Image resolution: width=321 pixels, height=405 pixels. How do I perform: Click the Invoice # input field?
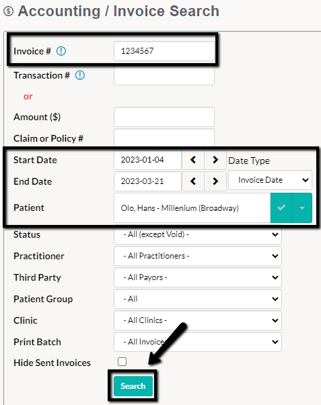coord(164,51)
